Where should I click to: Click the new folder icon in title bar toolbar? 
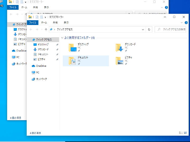41,17
